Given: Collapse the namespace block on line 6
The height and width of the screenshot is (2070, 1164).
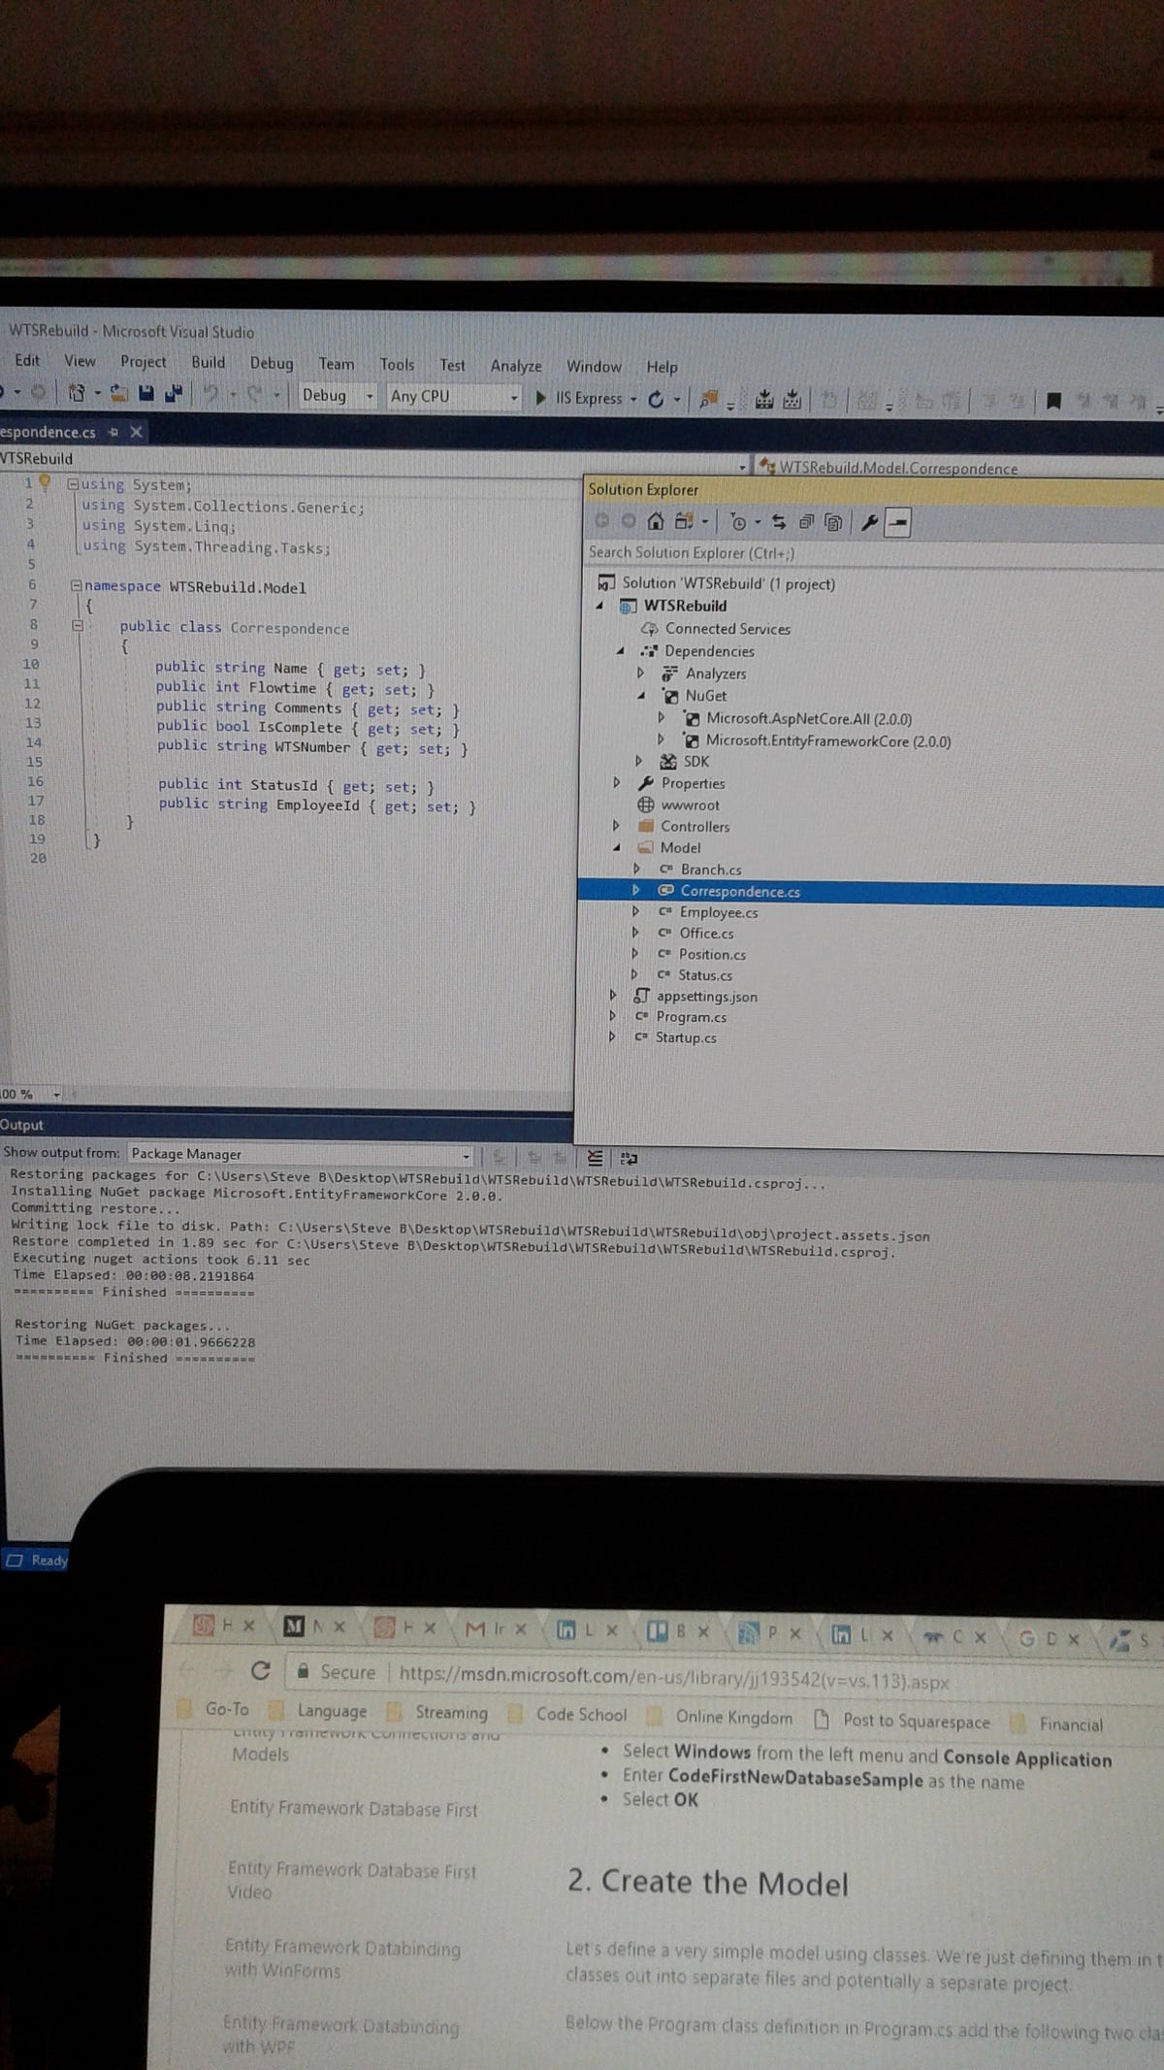Looking at the screenshot, I should (x=76, y=586).
